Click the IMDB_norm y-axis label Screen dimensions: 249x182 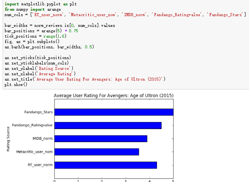tap(43, 139)
